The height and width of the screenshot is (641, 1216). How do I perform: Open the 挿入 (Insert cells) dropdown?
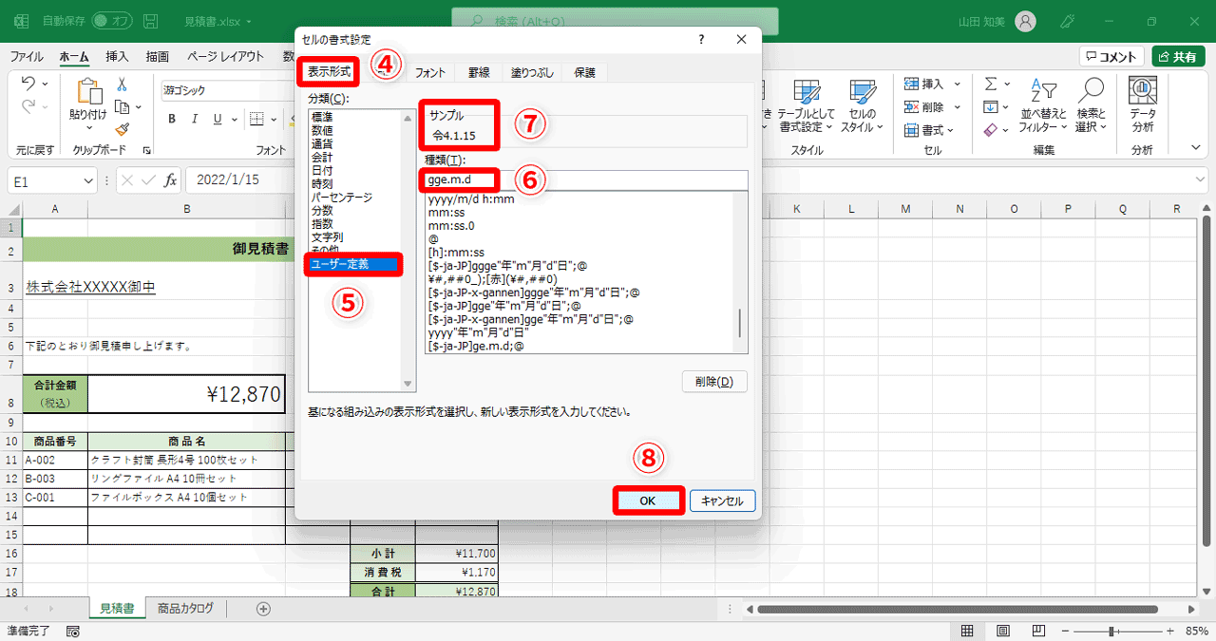(928, 84)
